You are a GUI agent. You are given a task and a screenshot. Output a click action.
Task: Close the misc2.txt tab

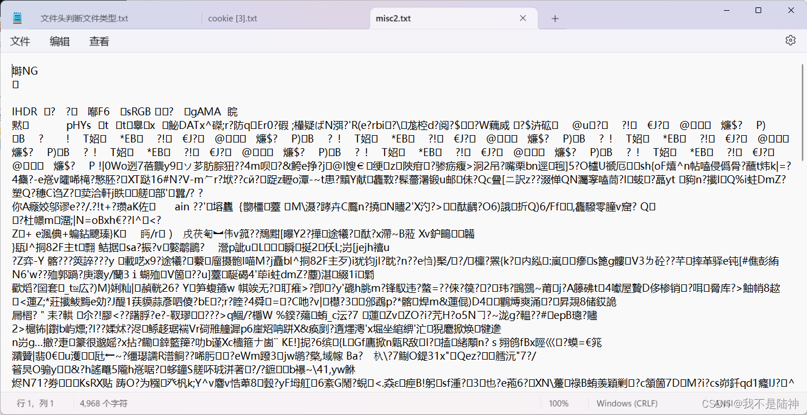pyautogui.click(x=523, y=18)
